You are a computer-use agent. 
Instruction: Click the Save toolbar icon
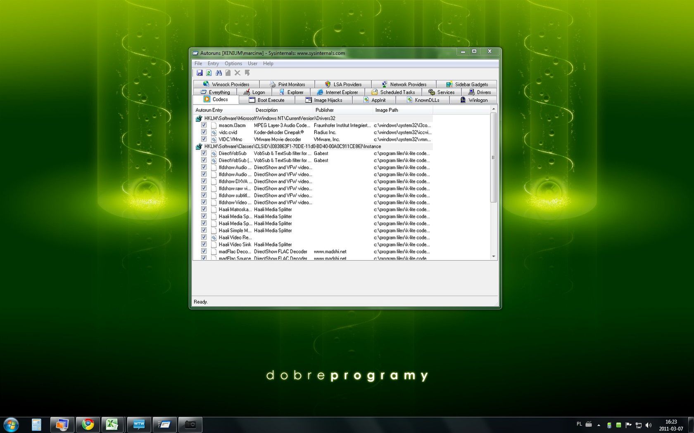tap(200, 73)
